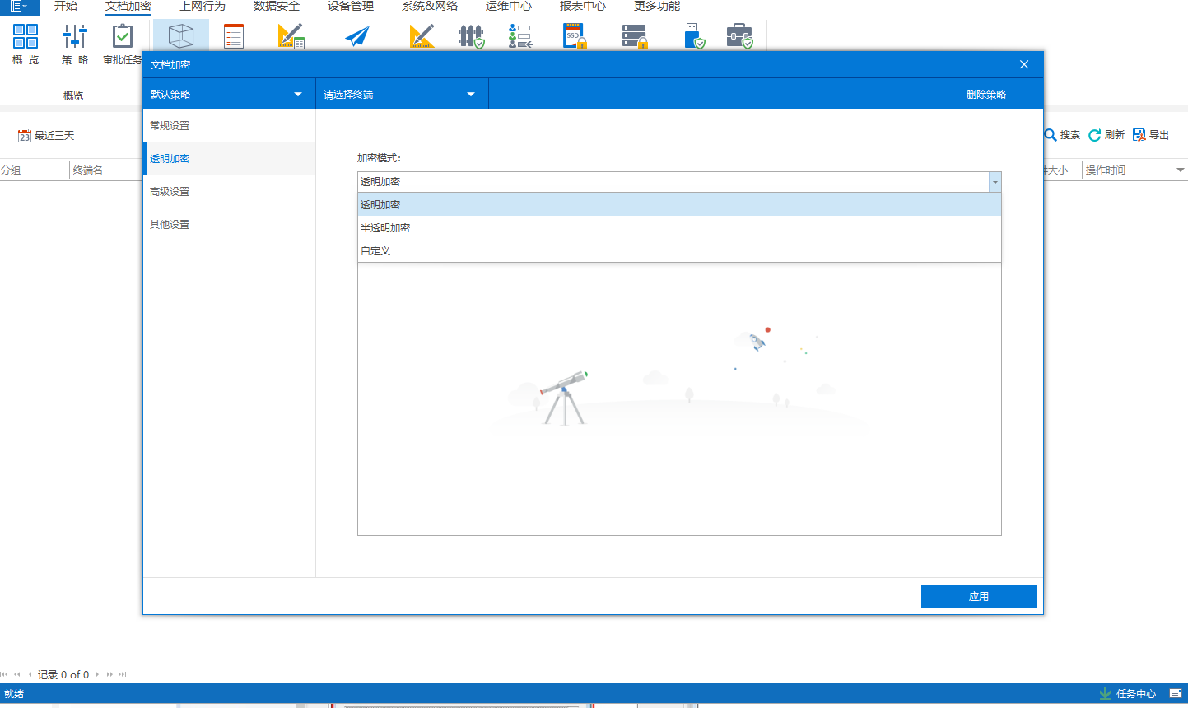Click the 分组 column header
Screen dimensions: 1188x708
click(x=35, y=170)
